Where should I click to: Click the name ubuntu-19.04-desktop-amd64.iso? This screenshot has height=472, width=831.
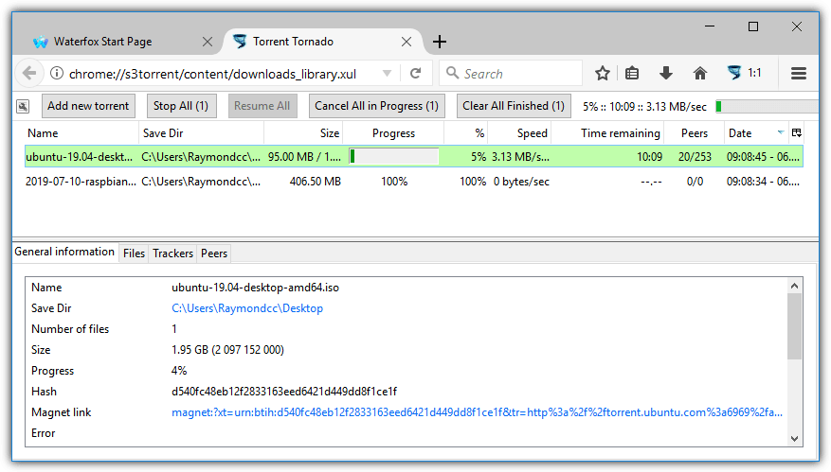tap(255, 288)
